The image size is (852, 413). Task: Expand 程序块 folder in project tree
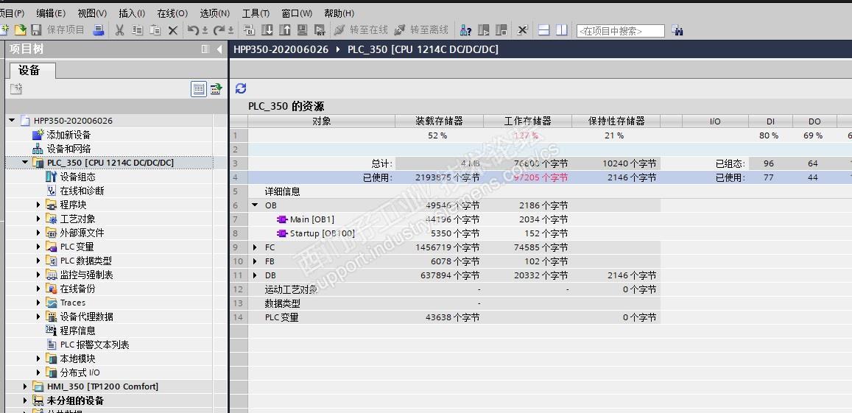coord(38,205)
